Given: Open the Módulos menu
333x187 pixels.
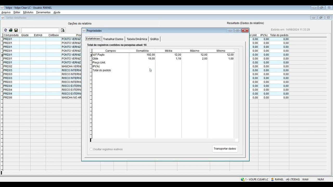Looking at the screenshot, I should tap(28, 12).
